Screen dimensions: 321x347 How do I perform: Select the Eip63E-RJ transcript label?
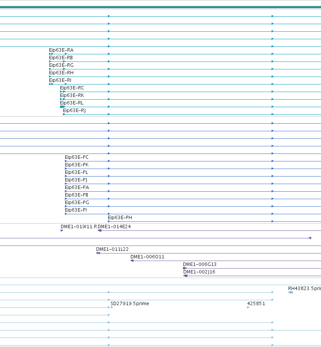(x=74, y=111)
